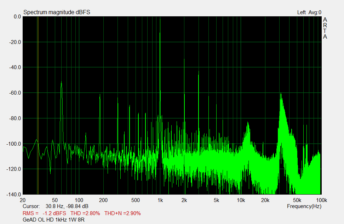Click the '5k' frequency axis label
This screenshot has width=344, height=224.
click(x=216, y=200)
